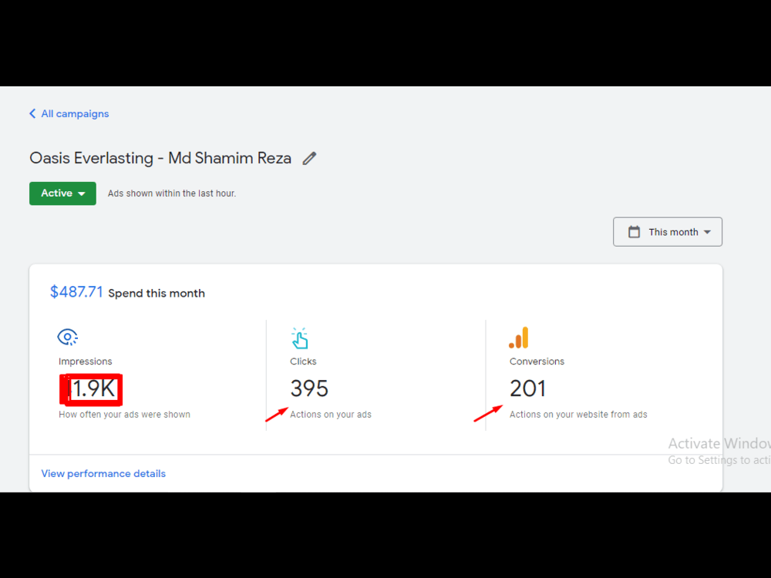Click the Clicks pointer hand icon
The height and width of the screenshot is (578, 771).
point(299,338)
